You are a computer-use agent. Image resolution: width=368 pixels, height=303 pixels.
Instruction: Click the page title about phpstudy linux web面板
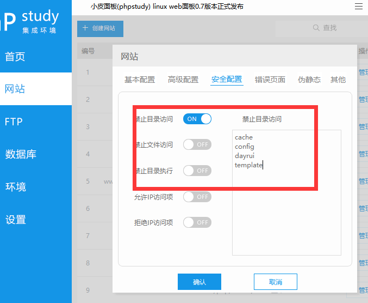pos(167,7)
